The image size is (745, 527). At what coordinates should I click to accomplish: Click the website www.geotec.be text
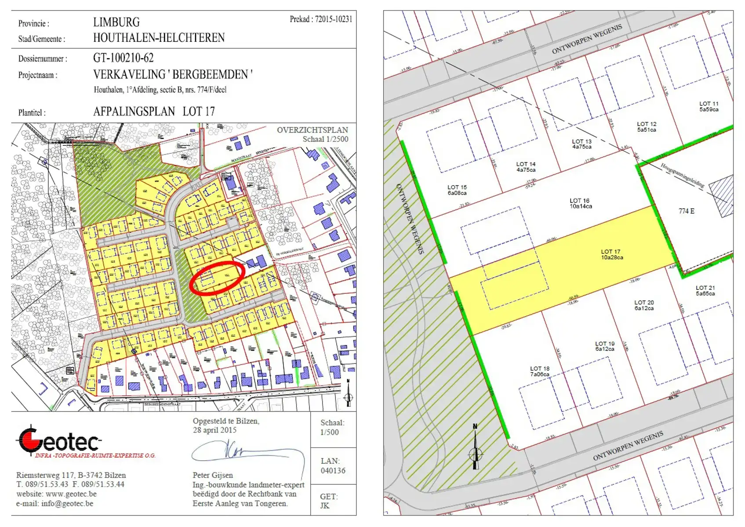click(56, 494)
